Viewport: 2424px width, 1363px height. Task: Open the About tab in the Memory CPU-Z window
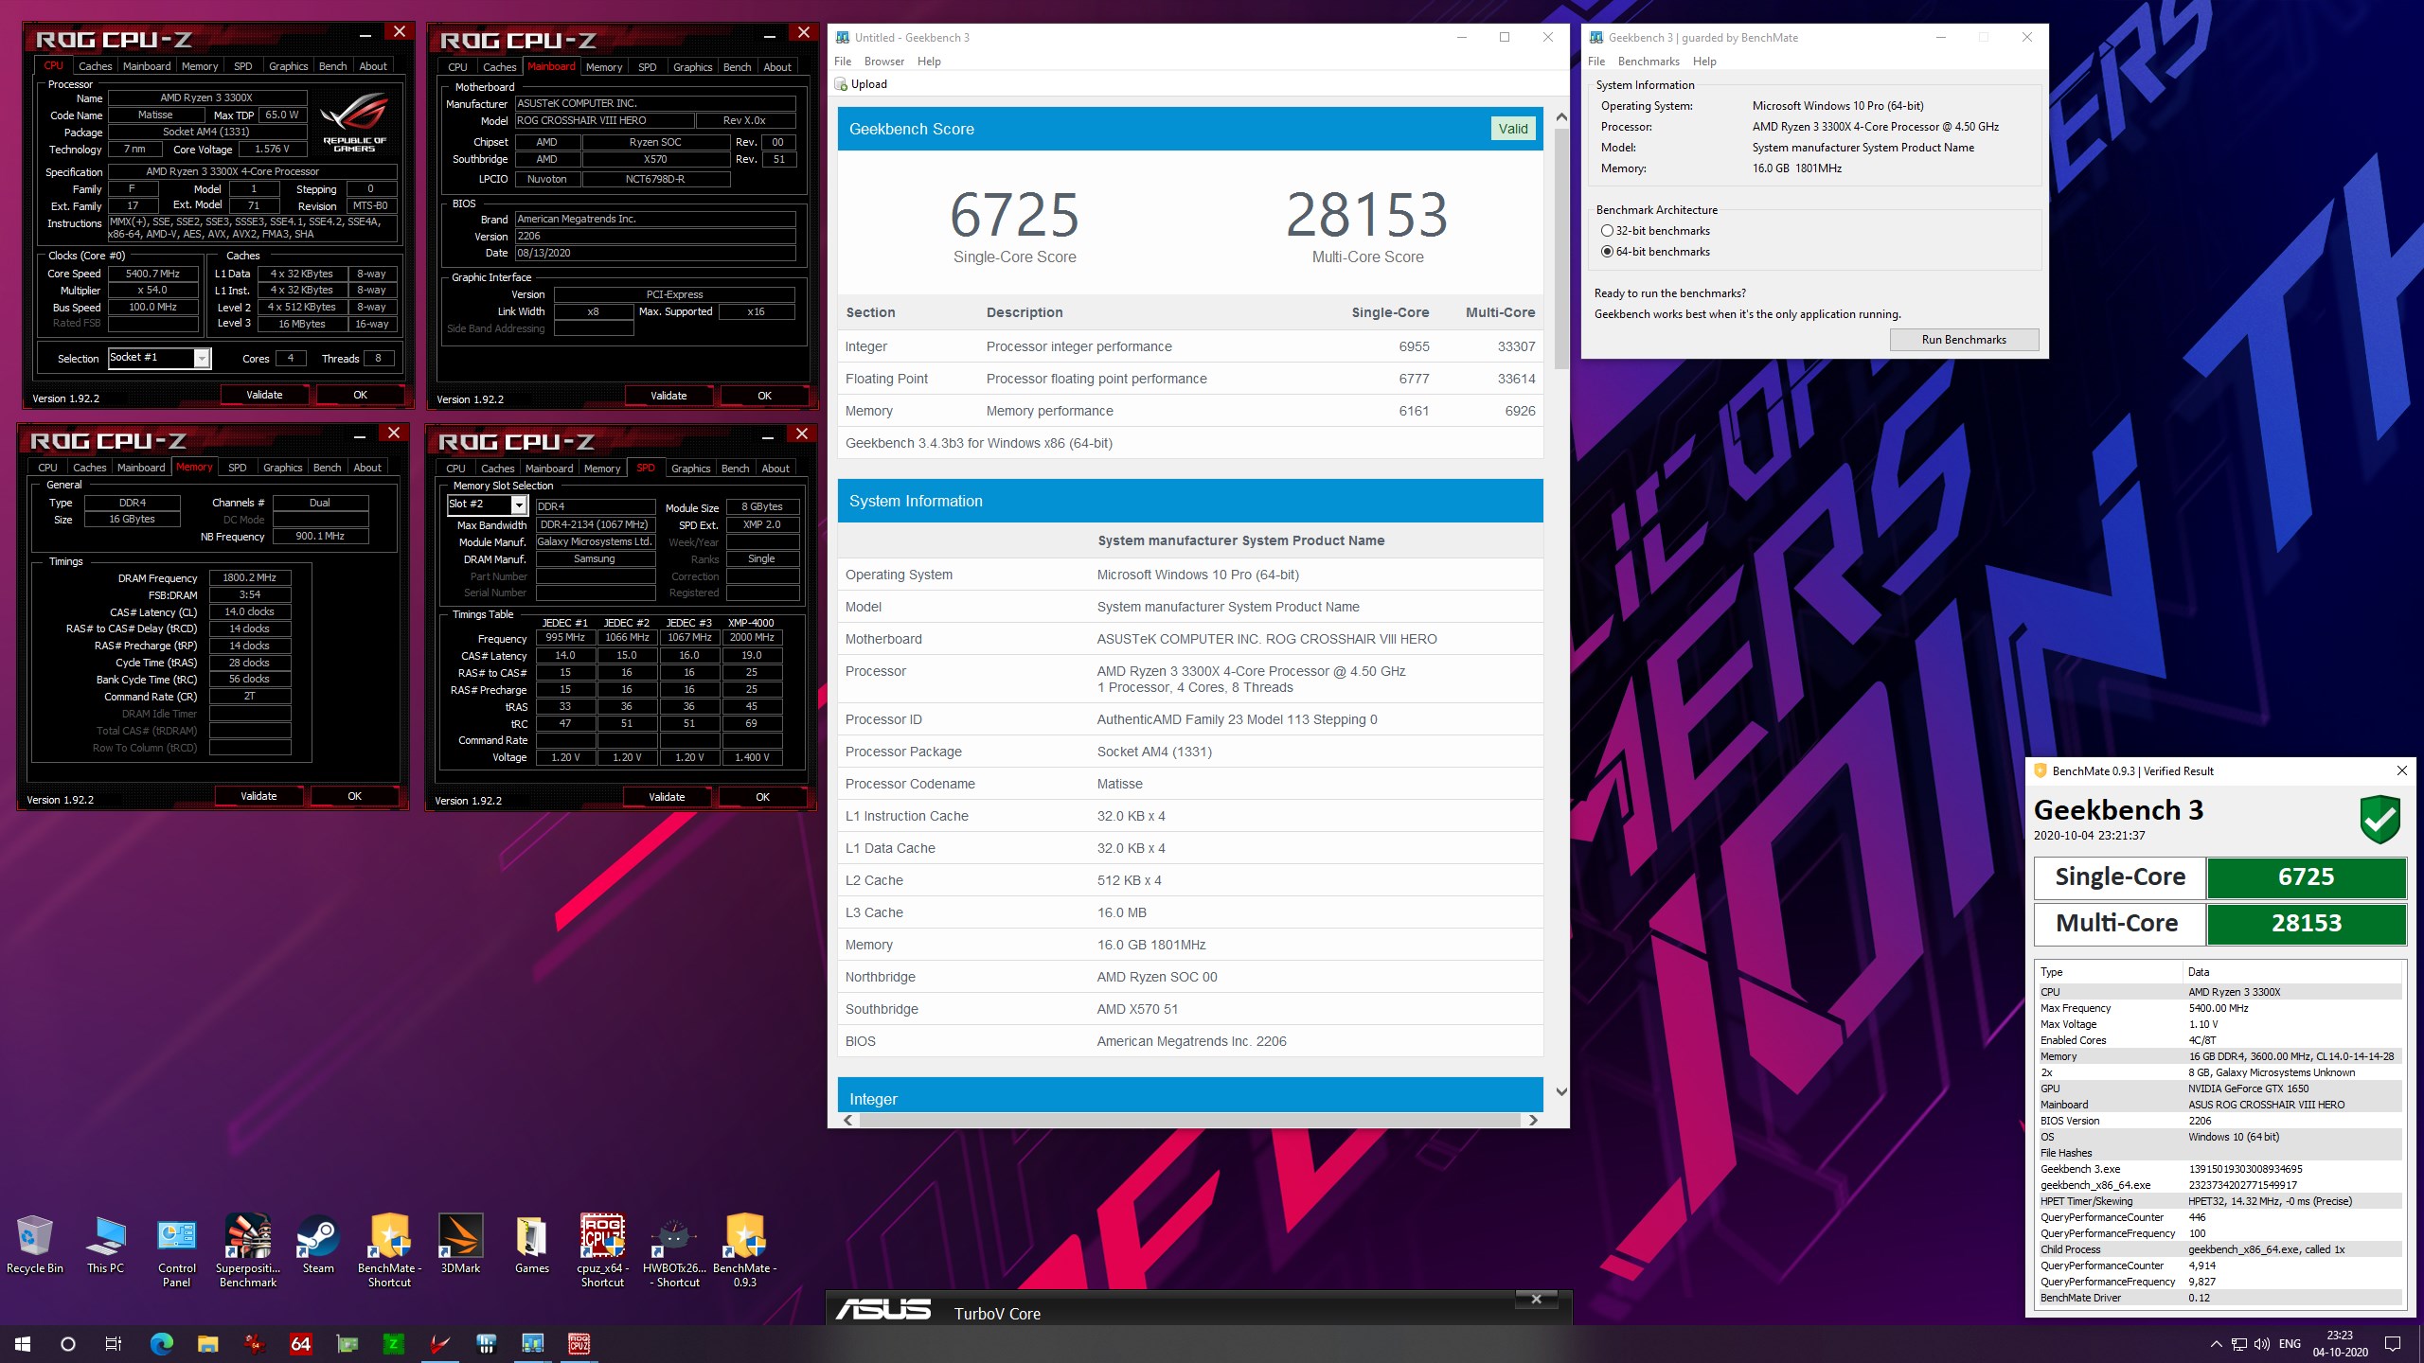(x=367, y=468)
